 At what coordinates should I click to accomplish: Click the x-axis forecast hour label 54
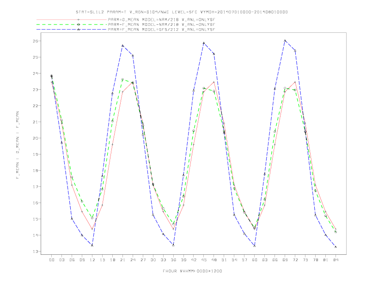(x=234, y=260)
